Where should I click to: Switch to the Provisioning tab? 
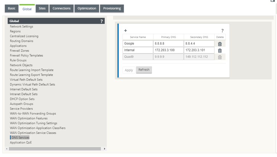[x=112, y=9]
